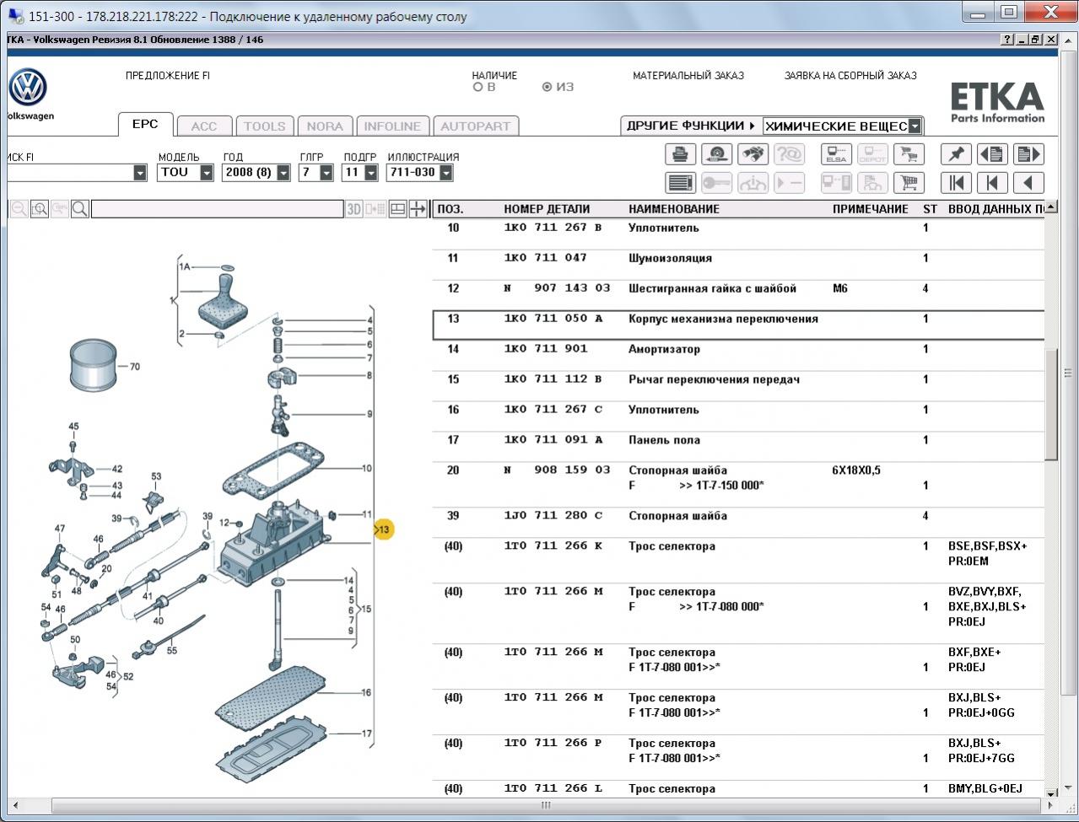This screenshot has width=1079, height=822.
Task: Click the parts list vertical scrollbar
Action: pyautogui.click(x=1051, y=405)
